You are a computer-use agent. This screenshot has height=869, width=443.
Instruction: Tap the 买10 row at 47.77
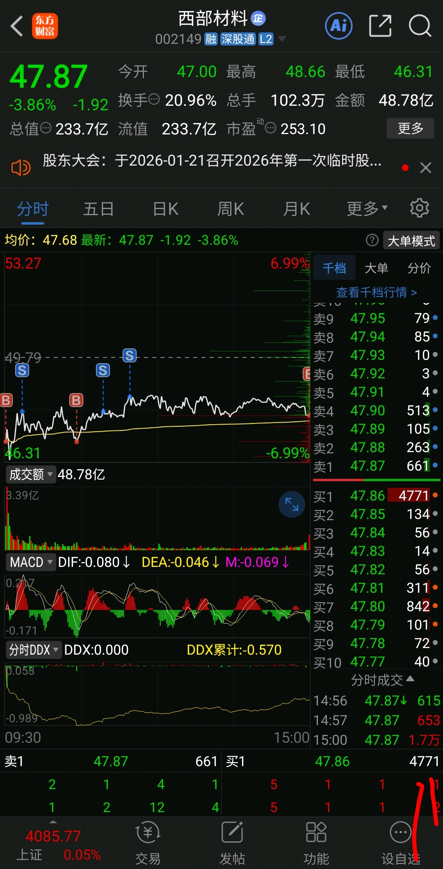376,662
